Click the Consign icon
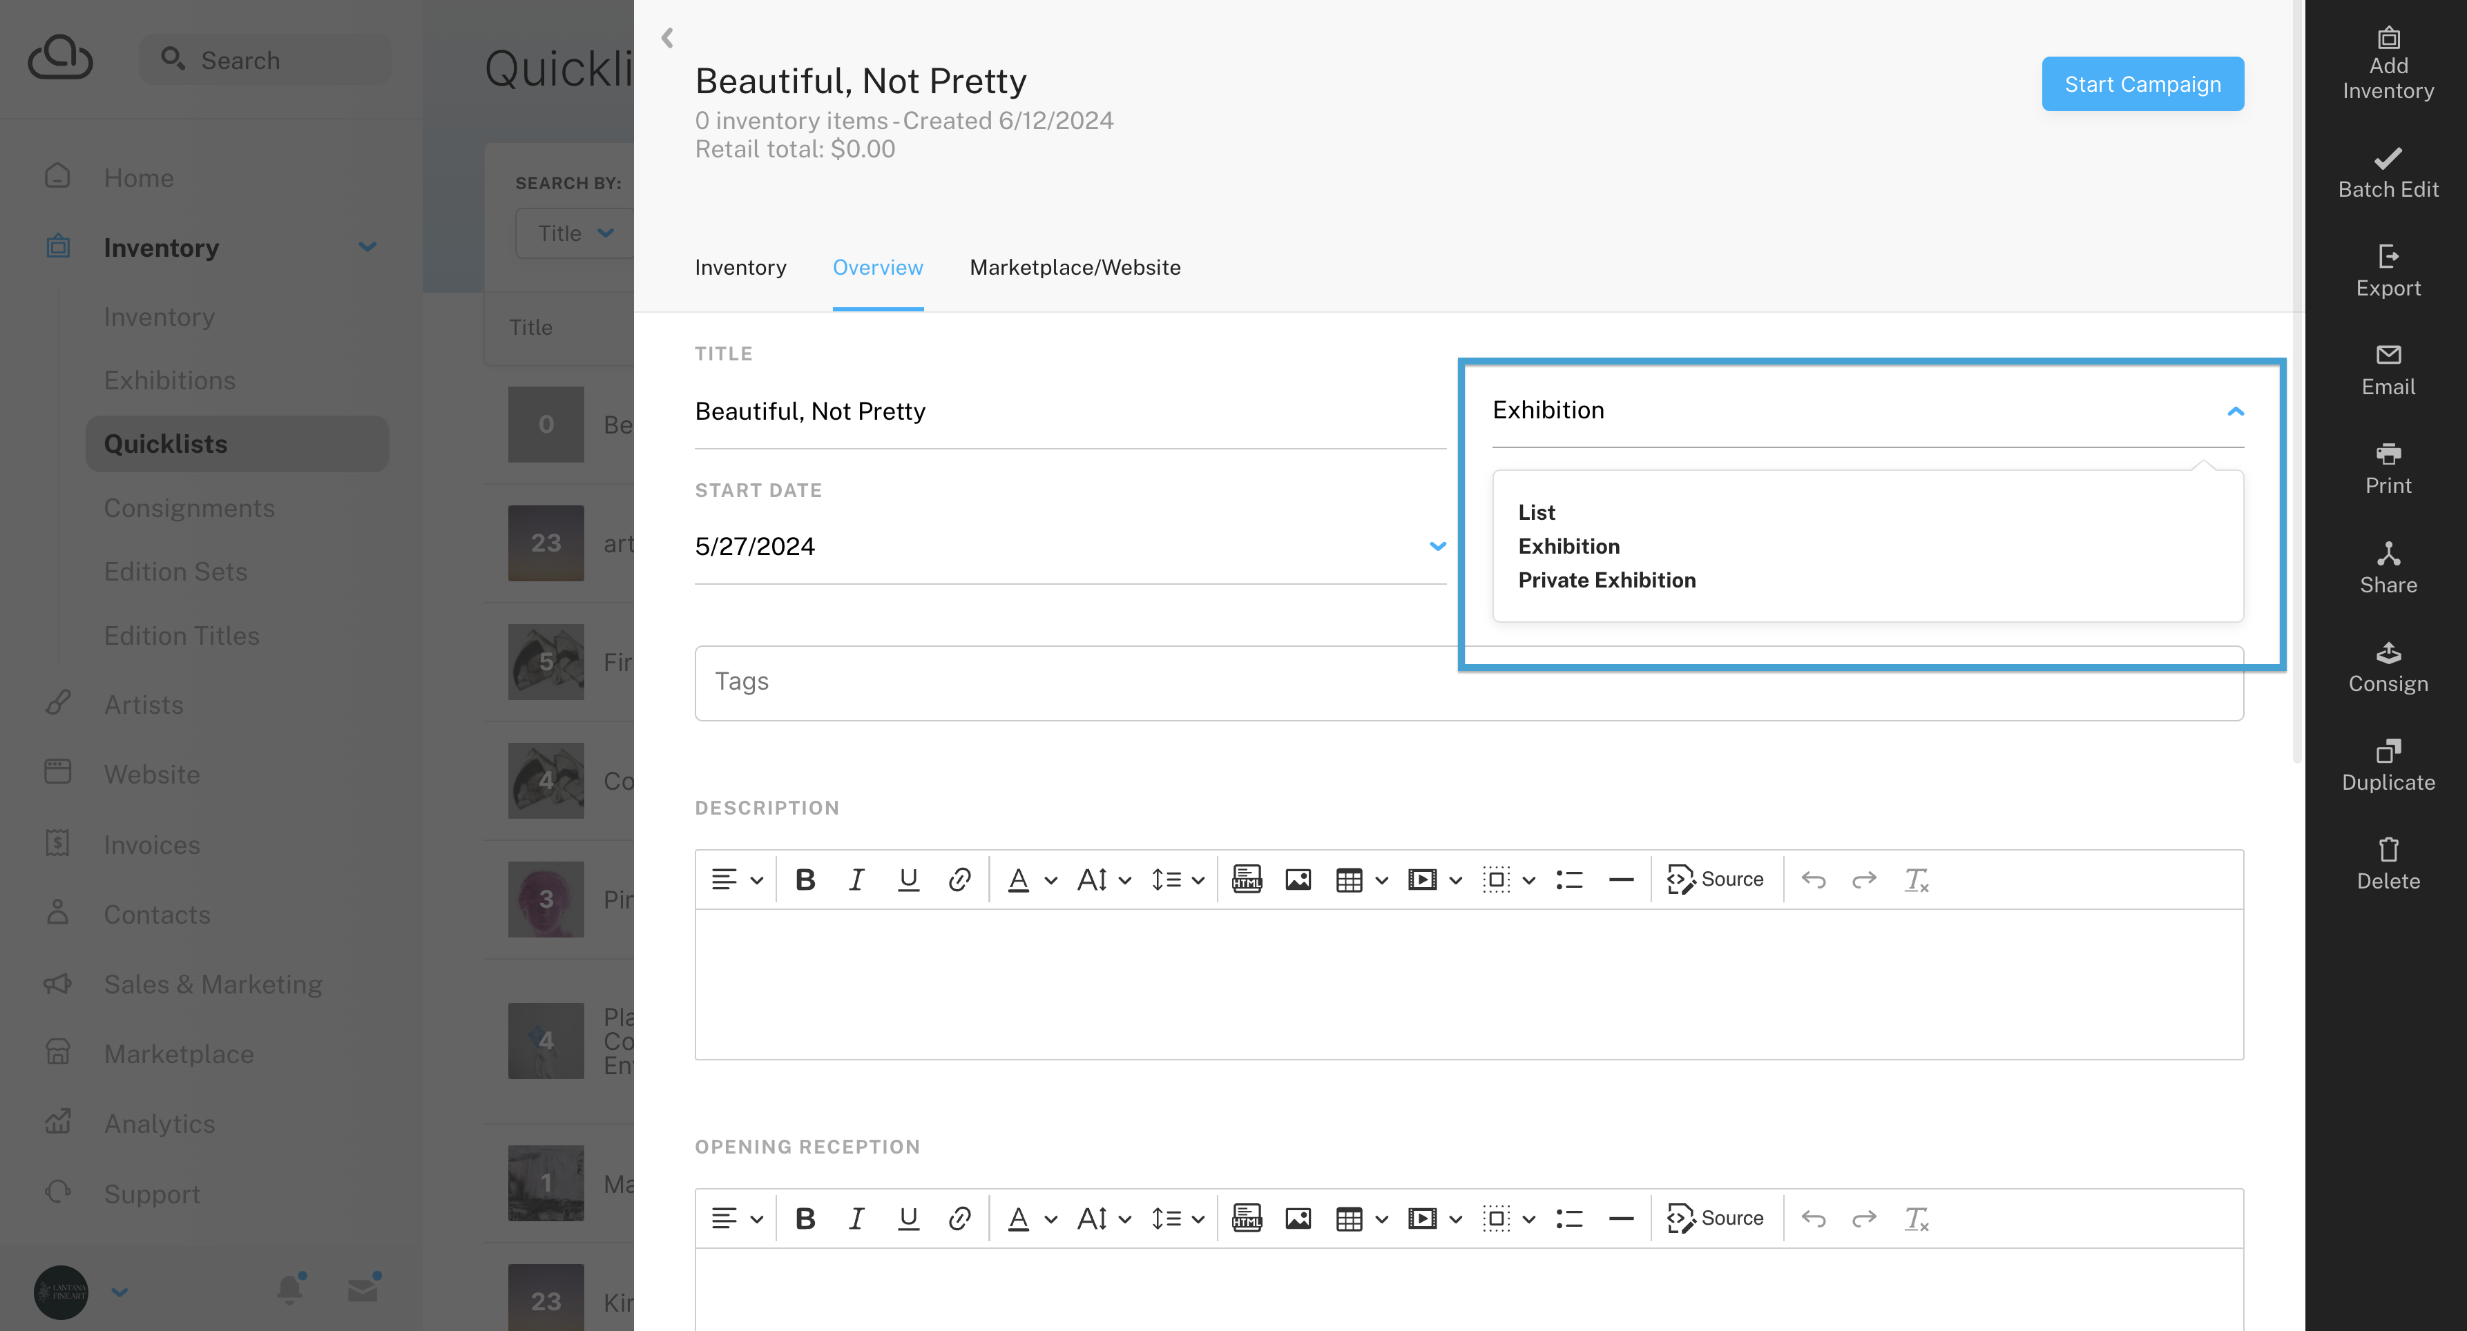Image resolution: width=2467 pixels, height=1331 pixels. 2388,653
